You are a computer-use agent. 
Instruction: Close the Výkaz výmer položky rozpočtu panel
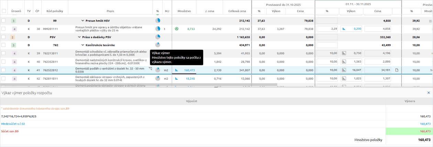tap(429, 93)
